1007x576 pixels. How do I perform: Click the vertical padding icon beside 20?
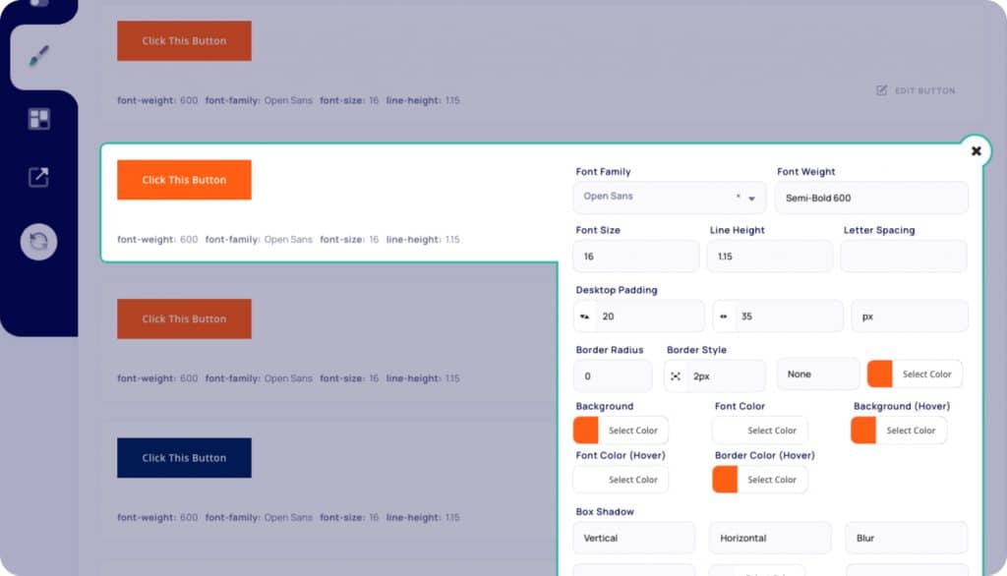coord(585,317)
